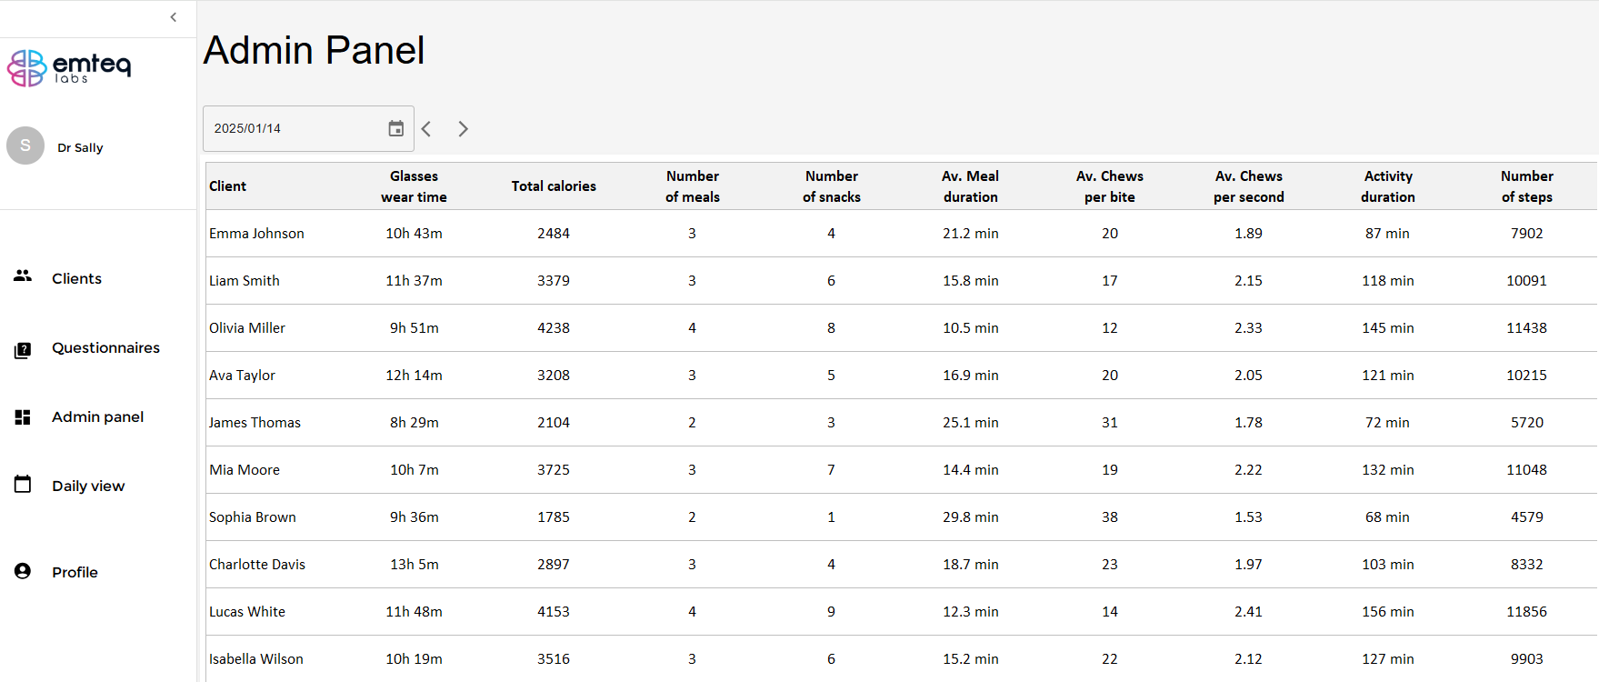Select client Liam Smith

point(245,281)
